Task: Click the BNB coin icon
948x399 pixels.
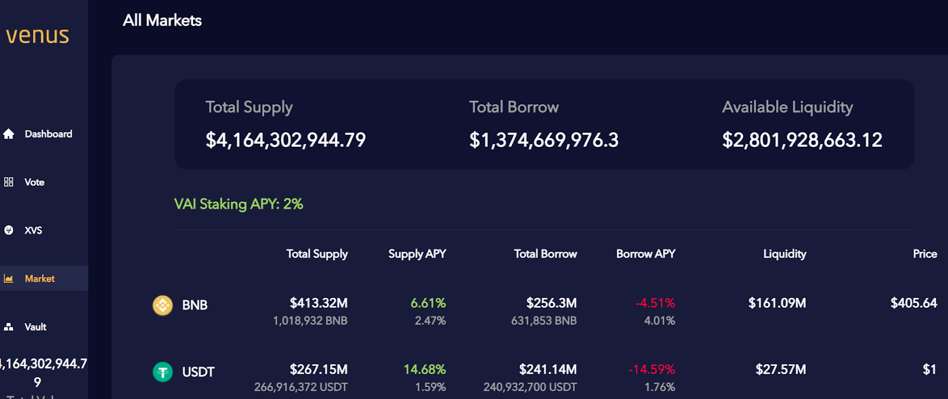Action: (x=163, y=305)
